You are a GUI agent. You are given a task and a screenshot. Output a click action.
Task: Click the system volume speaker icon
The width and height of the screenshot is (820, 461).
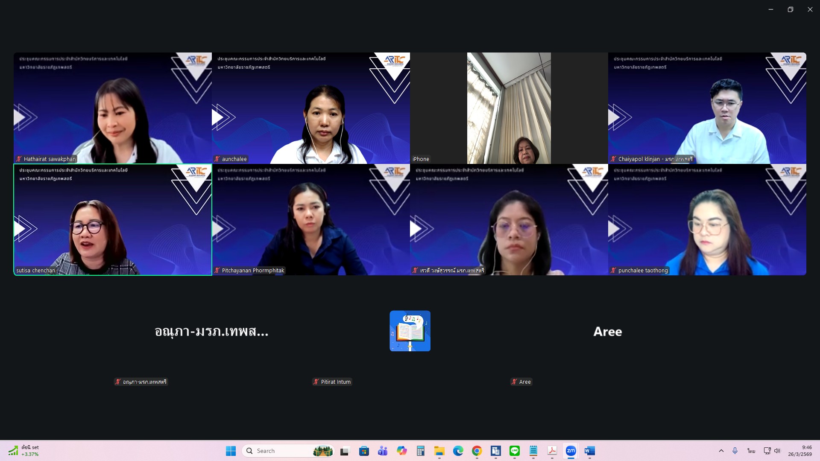click(777, 451)
